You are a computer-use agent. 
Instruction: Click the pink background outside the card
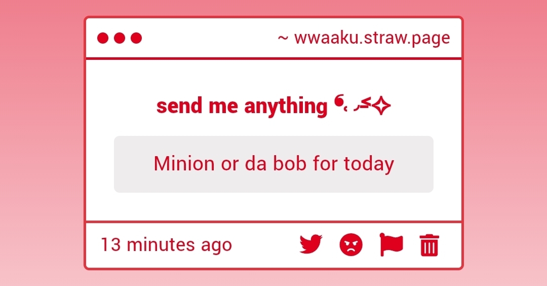pos(41,152)
